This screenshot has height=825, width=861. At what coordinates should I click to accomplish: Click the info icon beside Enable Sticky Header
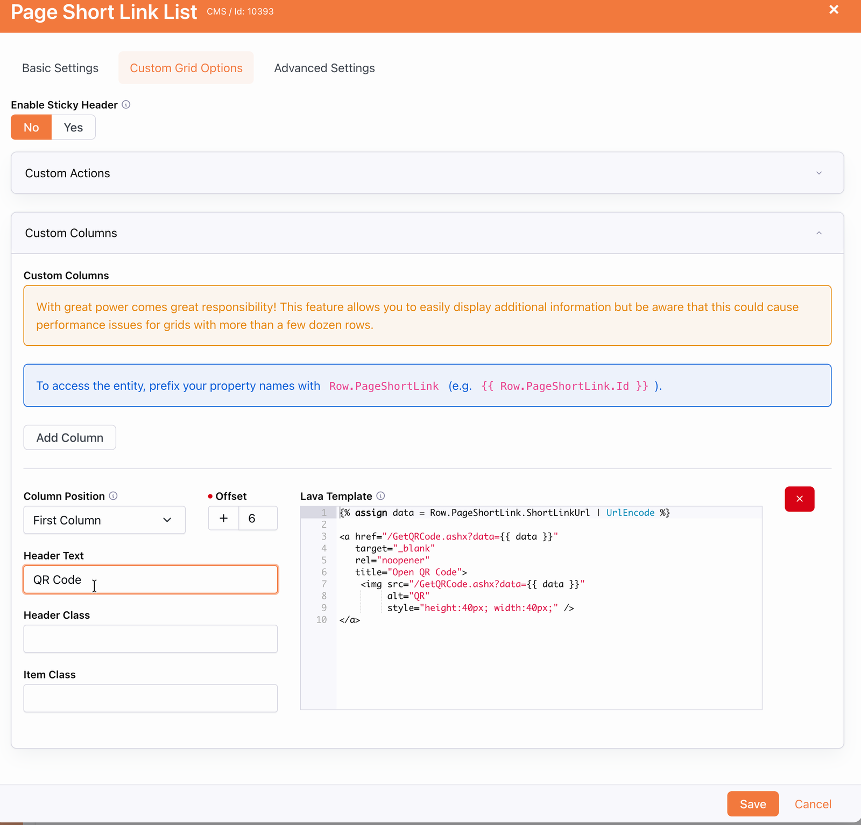pos(126,104)
